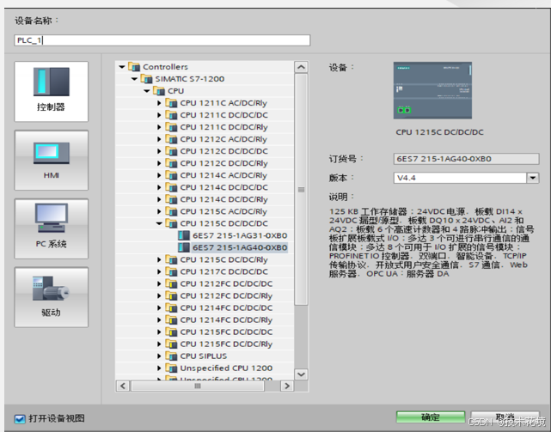Image resolution: width=551 pixels, height=432 pixels.
Task: Expand CPU 1215C AC/DC/Rly
Action: [159, 211]
